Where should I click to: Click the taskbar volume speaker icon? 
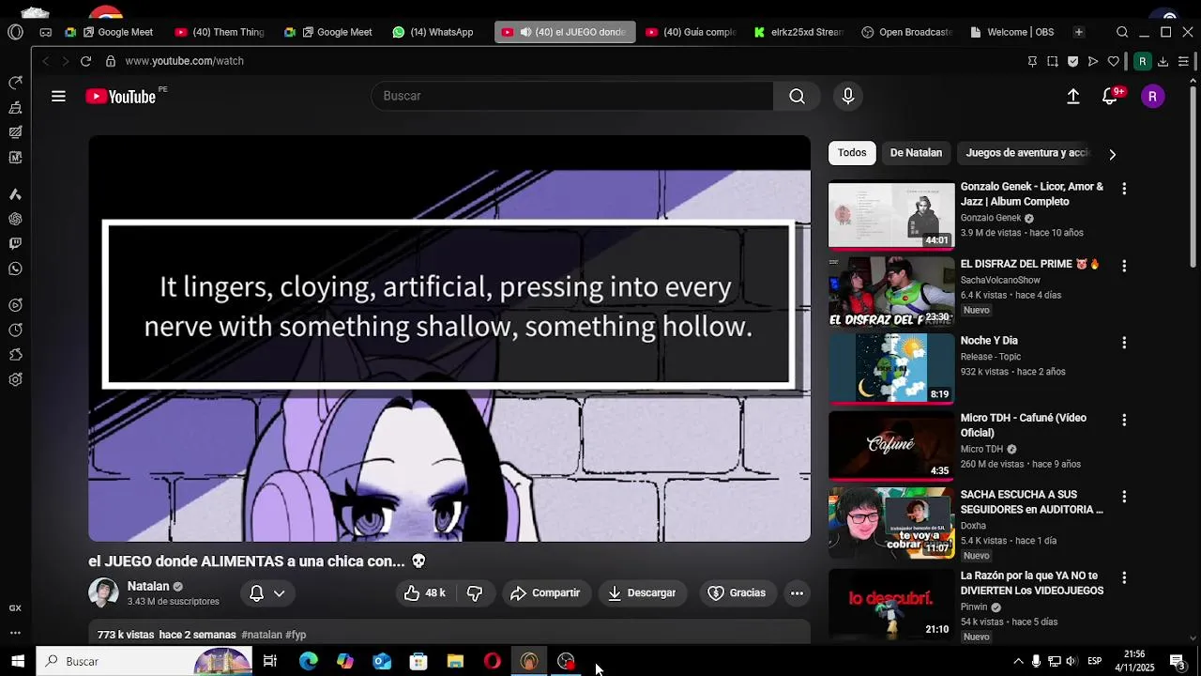coord(1071,661)
